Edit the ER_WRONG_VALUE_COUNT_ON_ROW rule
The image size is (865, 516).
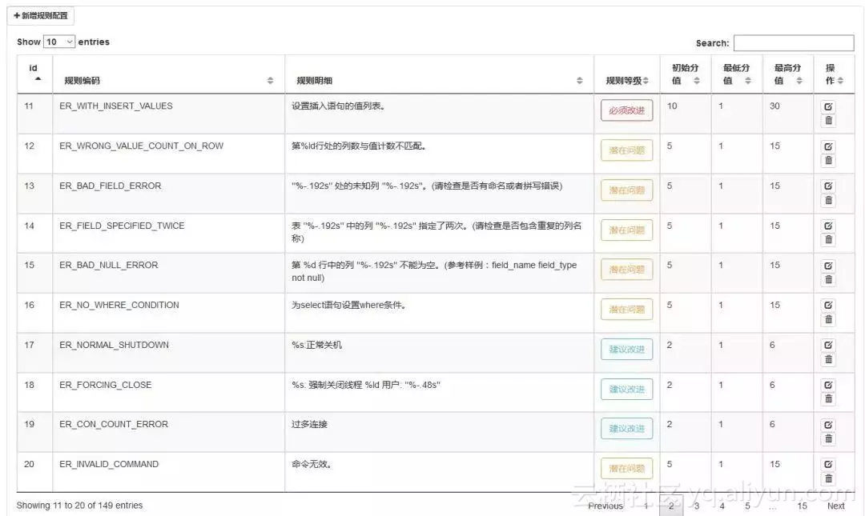tap(828, 146)
